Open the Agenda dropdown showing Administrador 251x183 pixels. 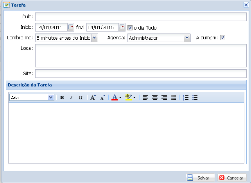[x=187, y=38]
